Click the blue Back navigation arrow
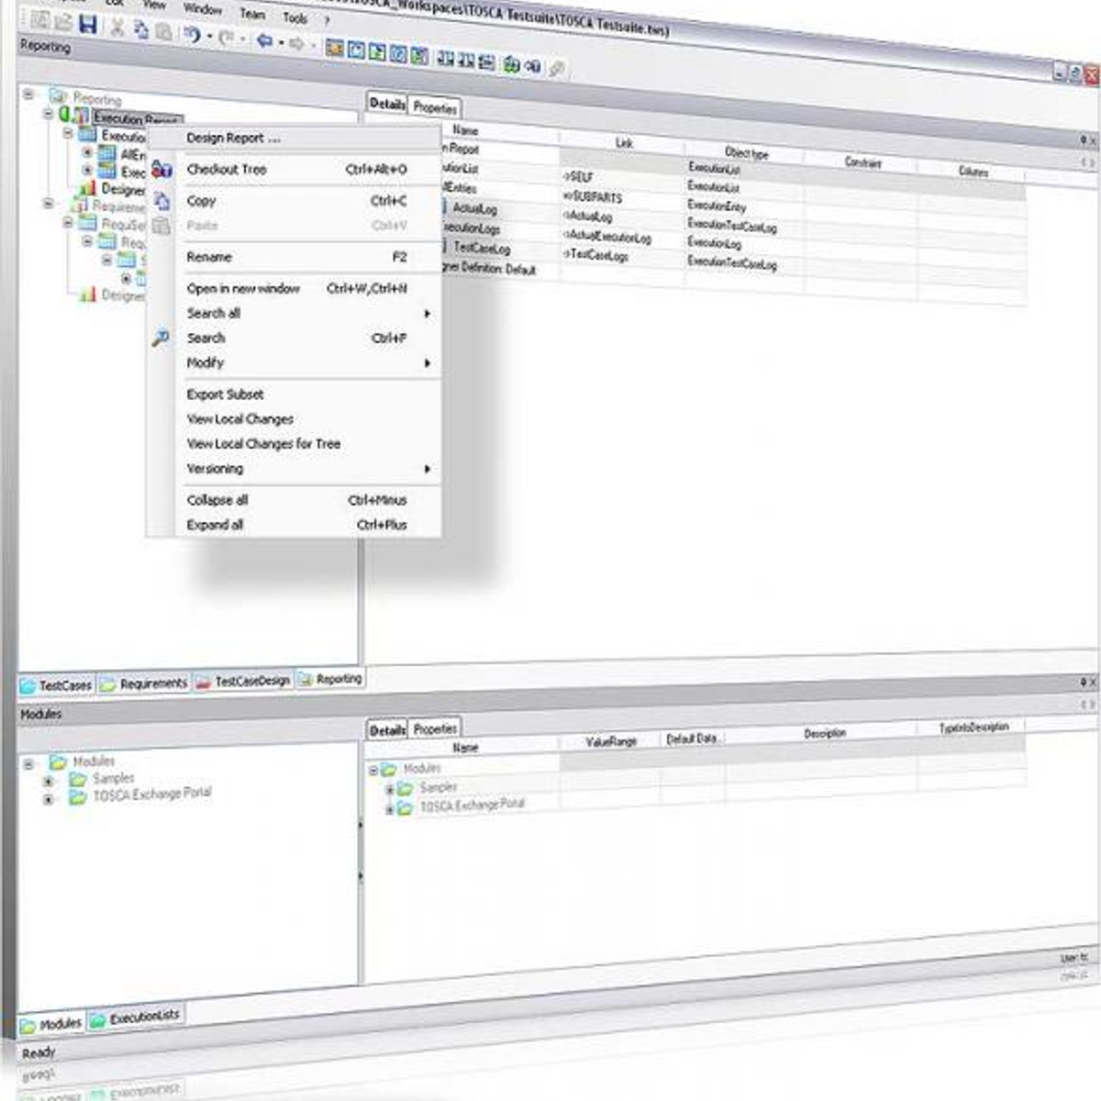1101x1101 pixels. (x=264, y=40)
